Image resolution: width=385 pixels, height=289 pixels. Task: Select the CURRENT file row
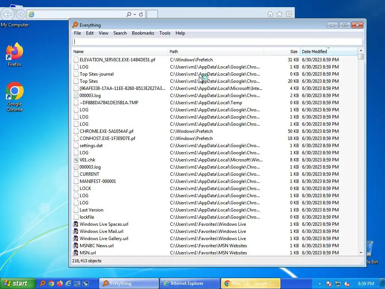(215, 174)
